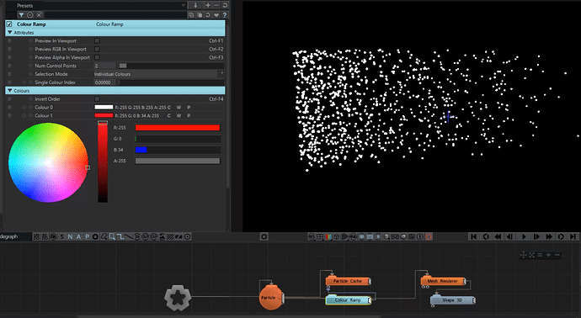
Task: Collapse the Colours section
Action: (10, 91)
